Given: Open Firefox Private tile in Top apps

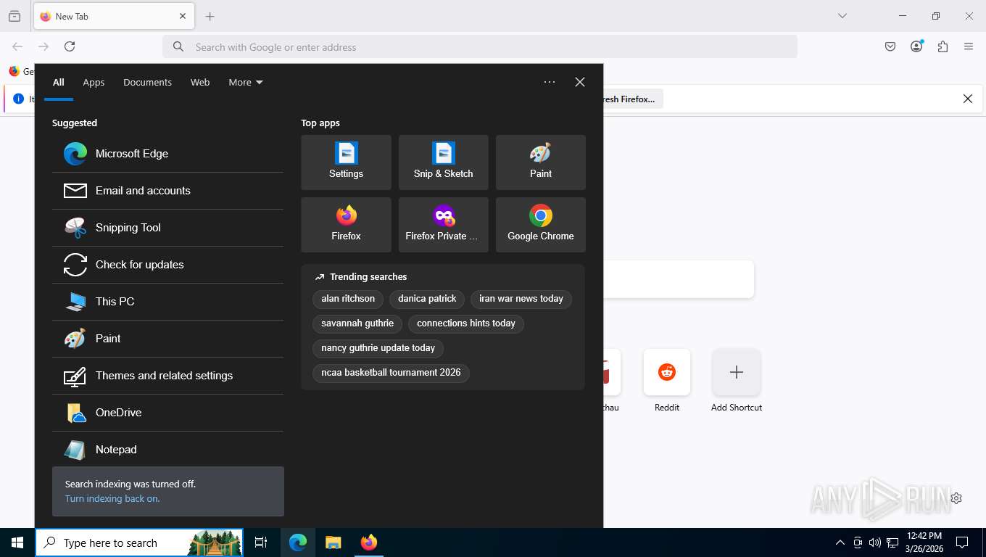Looking at the screenshot, I should tap(443, 225).
